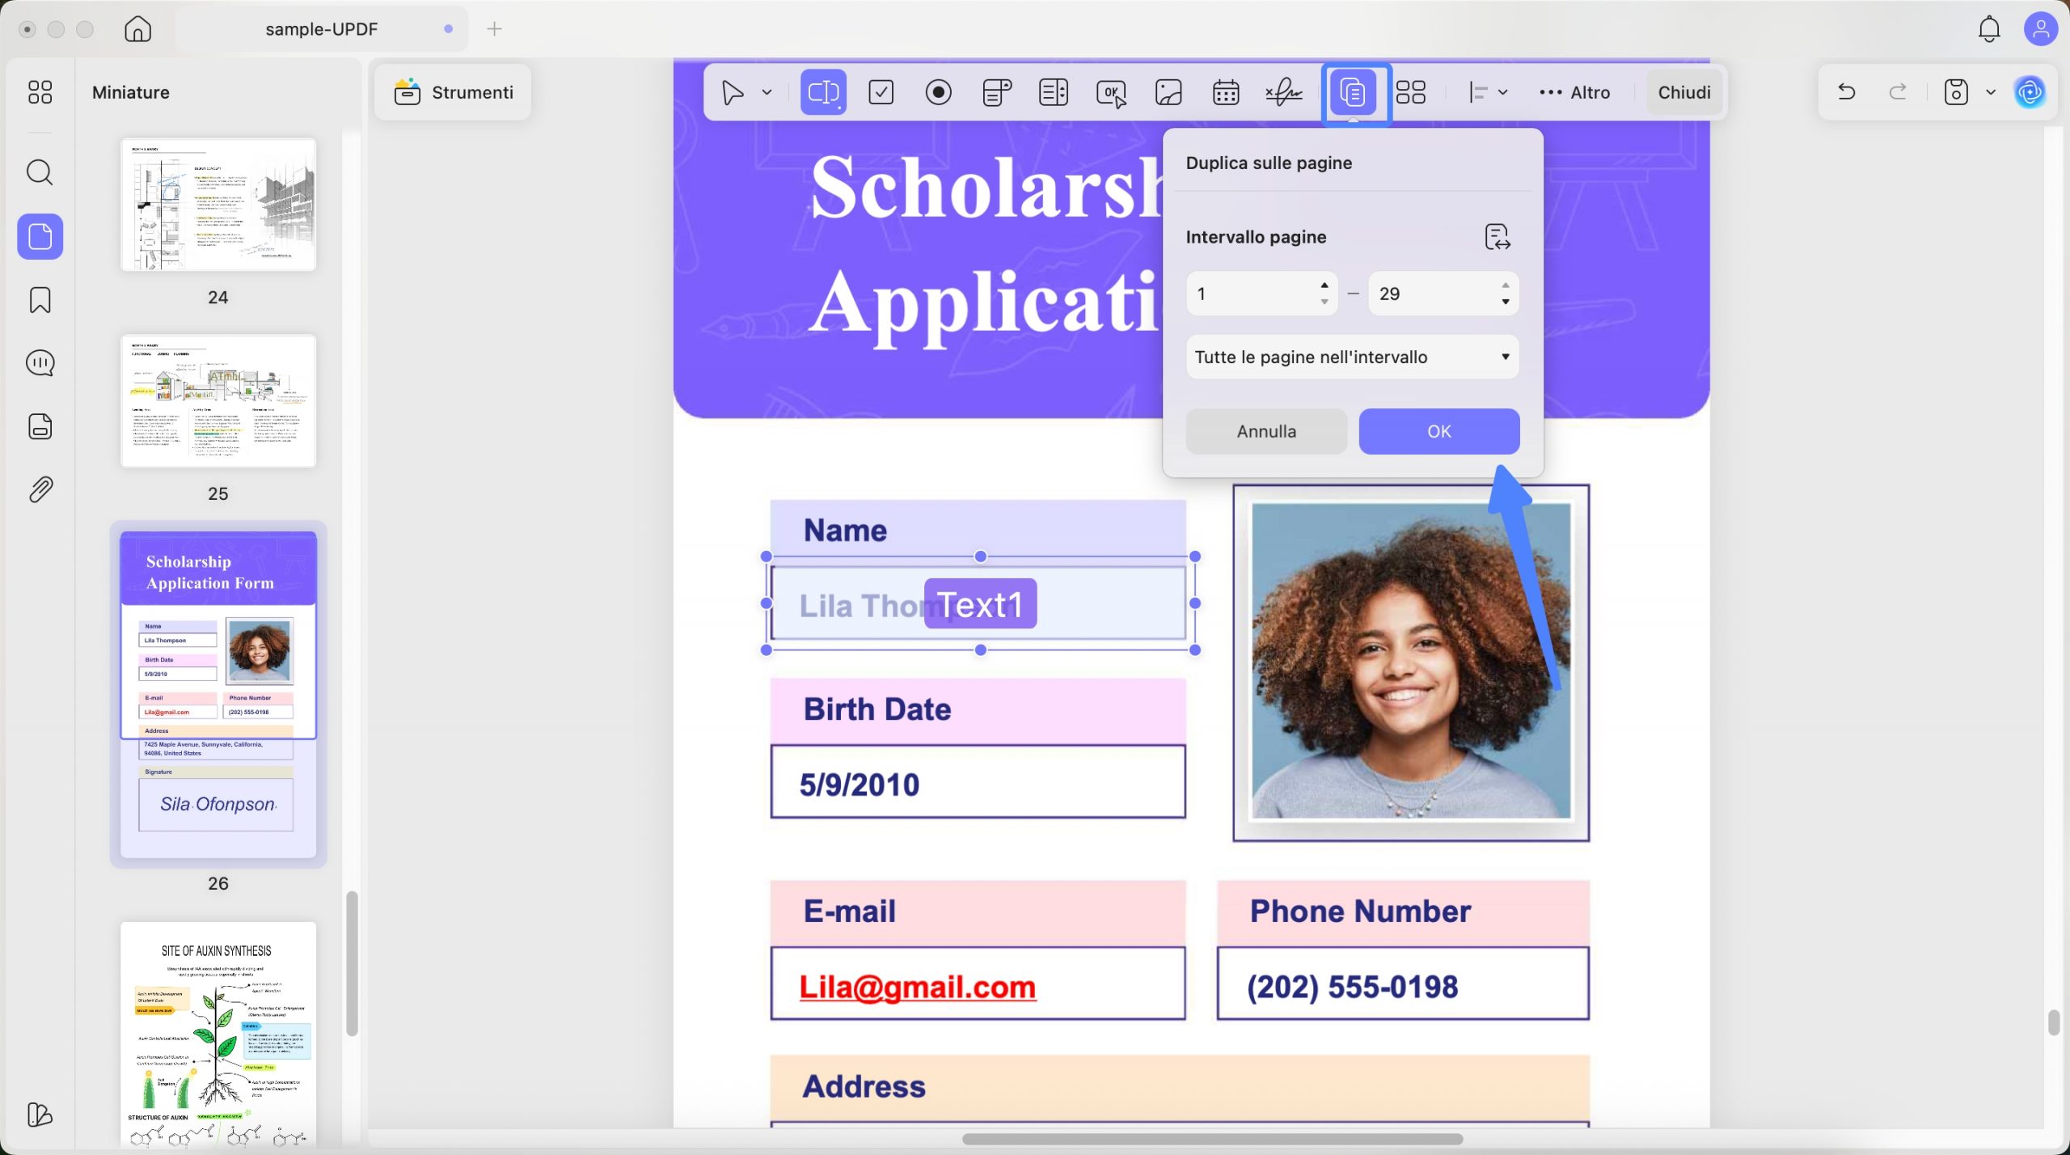Click the phone number field (202) 555-0198
Screen dimensions: 2070x1155
pos(1403,984)
